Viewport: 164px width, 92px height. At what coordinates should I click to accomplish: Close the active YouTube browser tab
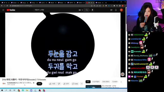pyautogui.click(x=93, y=3)
